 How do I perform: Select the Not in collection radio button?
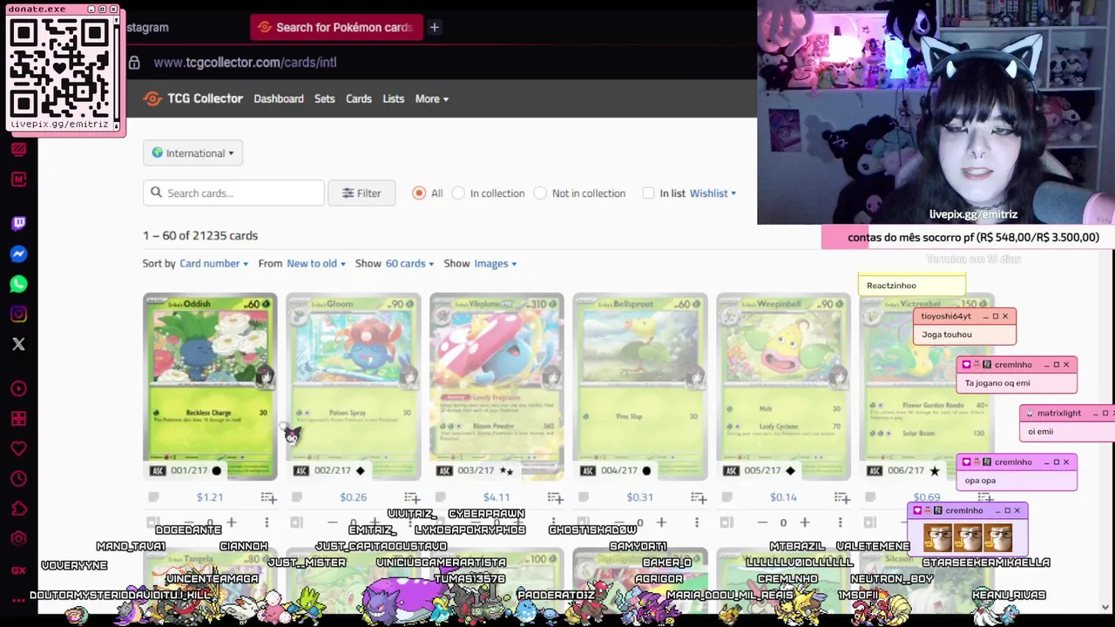click(540, 192)
